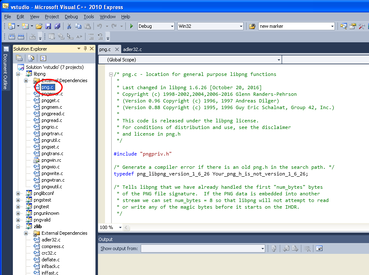Save the current file with the floppy icon
The image size is (369, 275).
pos(48,26)
